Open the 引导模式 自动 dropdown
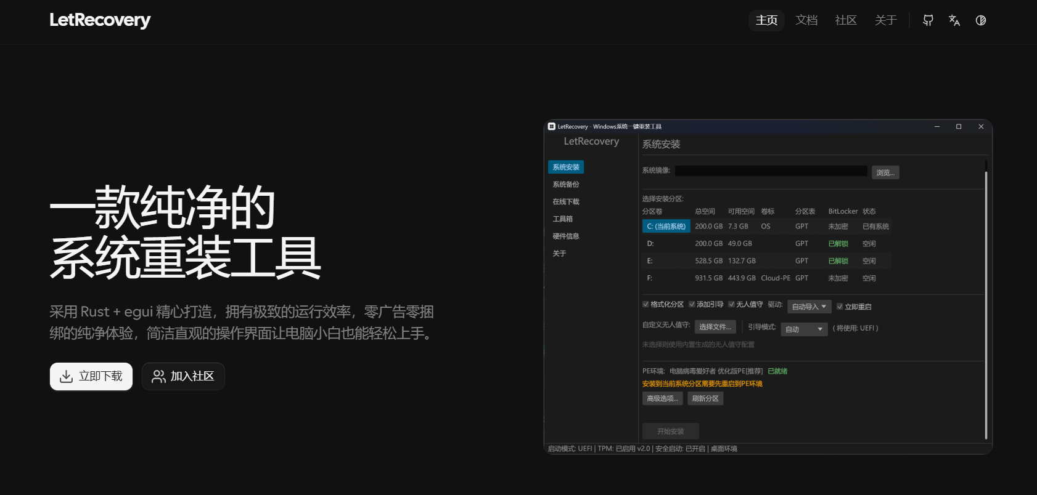Screen dimensions: 1037x495 coord(805,329)
